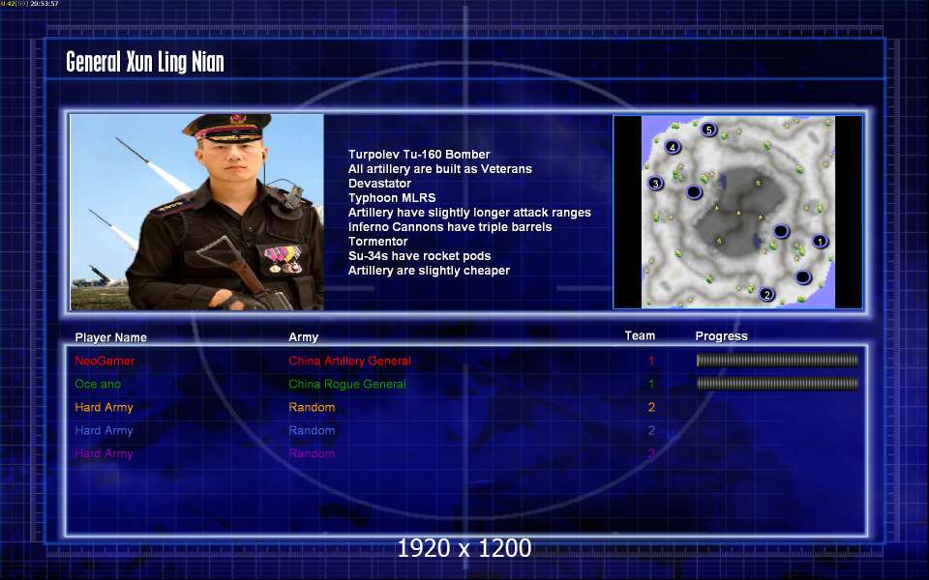Image resolution: width=929 pixels, height=580 pixels.
Task: Select the orange Hard Army player name
Action: pos(104,407)
